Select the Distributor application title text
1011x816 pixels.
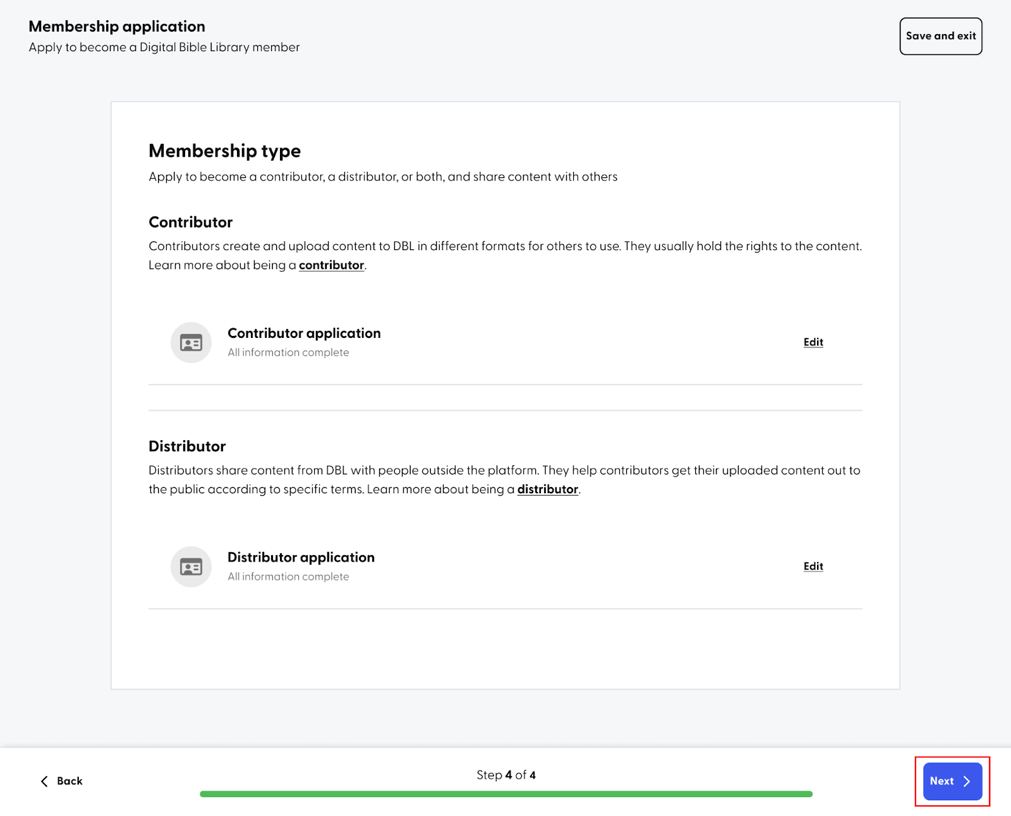click(301, 557)
